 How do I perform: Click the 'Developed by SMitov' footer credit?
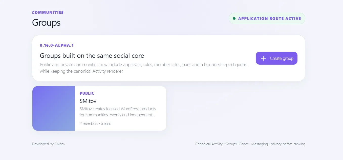[x=49, y=144]
